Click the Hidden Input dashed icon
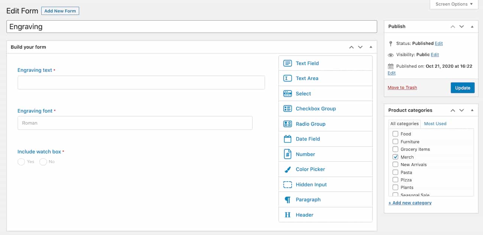Screen dimensions: 483x235 pos(288,185)
